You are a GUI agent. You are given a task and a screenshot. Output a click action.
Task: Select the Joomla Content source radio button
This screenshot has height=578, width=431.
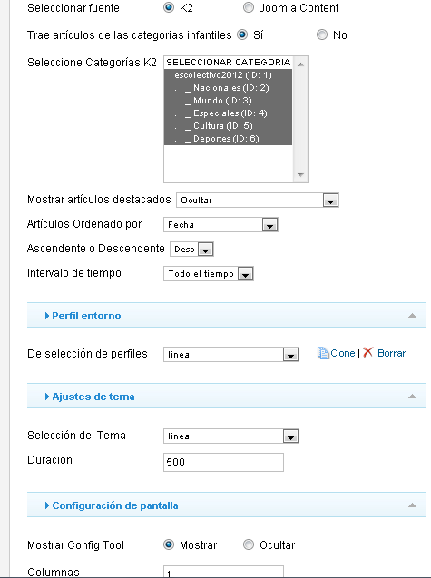tap(249, 7)
